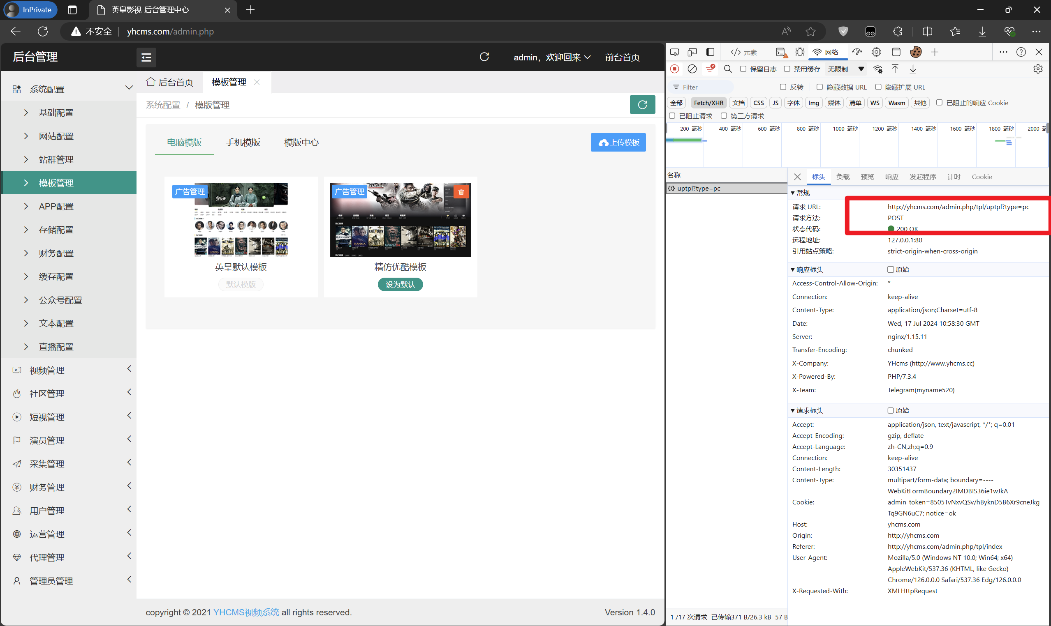Viewport: 1051px width, 626px height.
Task: Enable 保留日志 checkbox
Action: (743, 69)
